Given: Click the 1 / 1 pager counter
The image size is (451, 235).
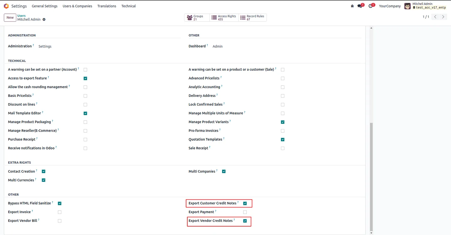Looking at the screenshot, I should [426, 17].
